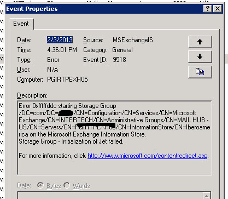
Task: Click the Event ID value 9518
Action: click(119, 60)
